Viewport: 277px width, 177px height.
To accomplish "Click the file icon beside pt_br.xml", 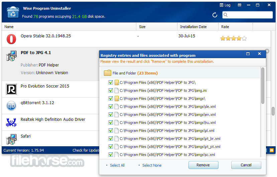I will coord(117,139).
